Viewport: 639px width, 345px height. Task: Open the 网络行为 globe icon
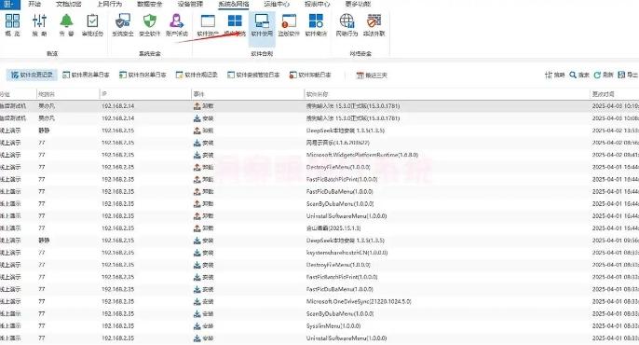tap(347, 25)
